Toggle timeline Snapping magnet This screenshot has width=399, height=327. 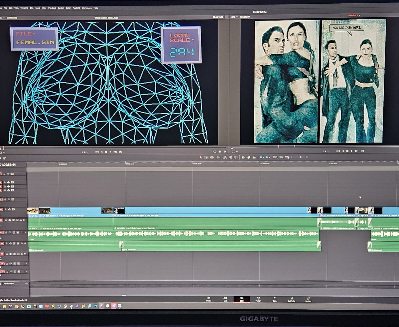click(x=243, y=157)
